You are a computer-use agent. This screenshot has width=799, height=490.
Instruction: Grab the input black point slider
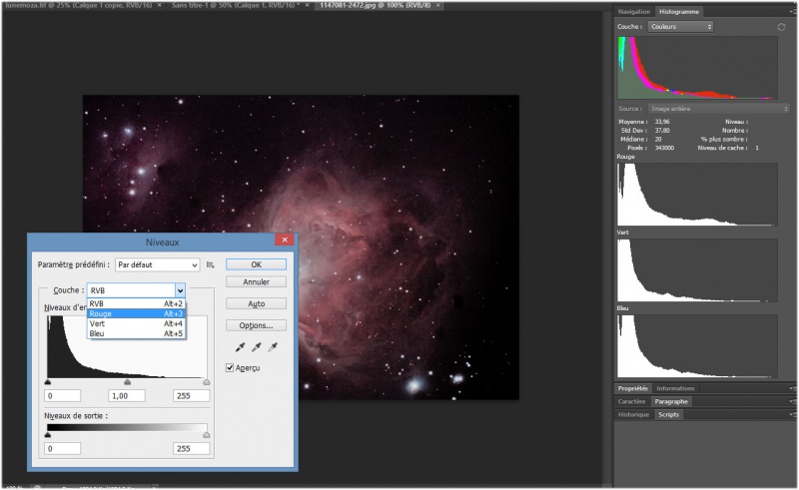(x=48, y=382)
